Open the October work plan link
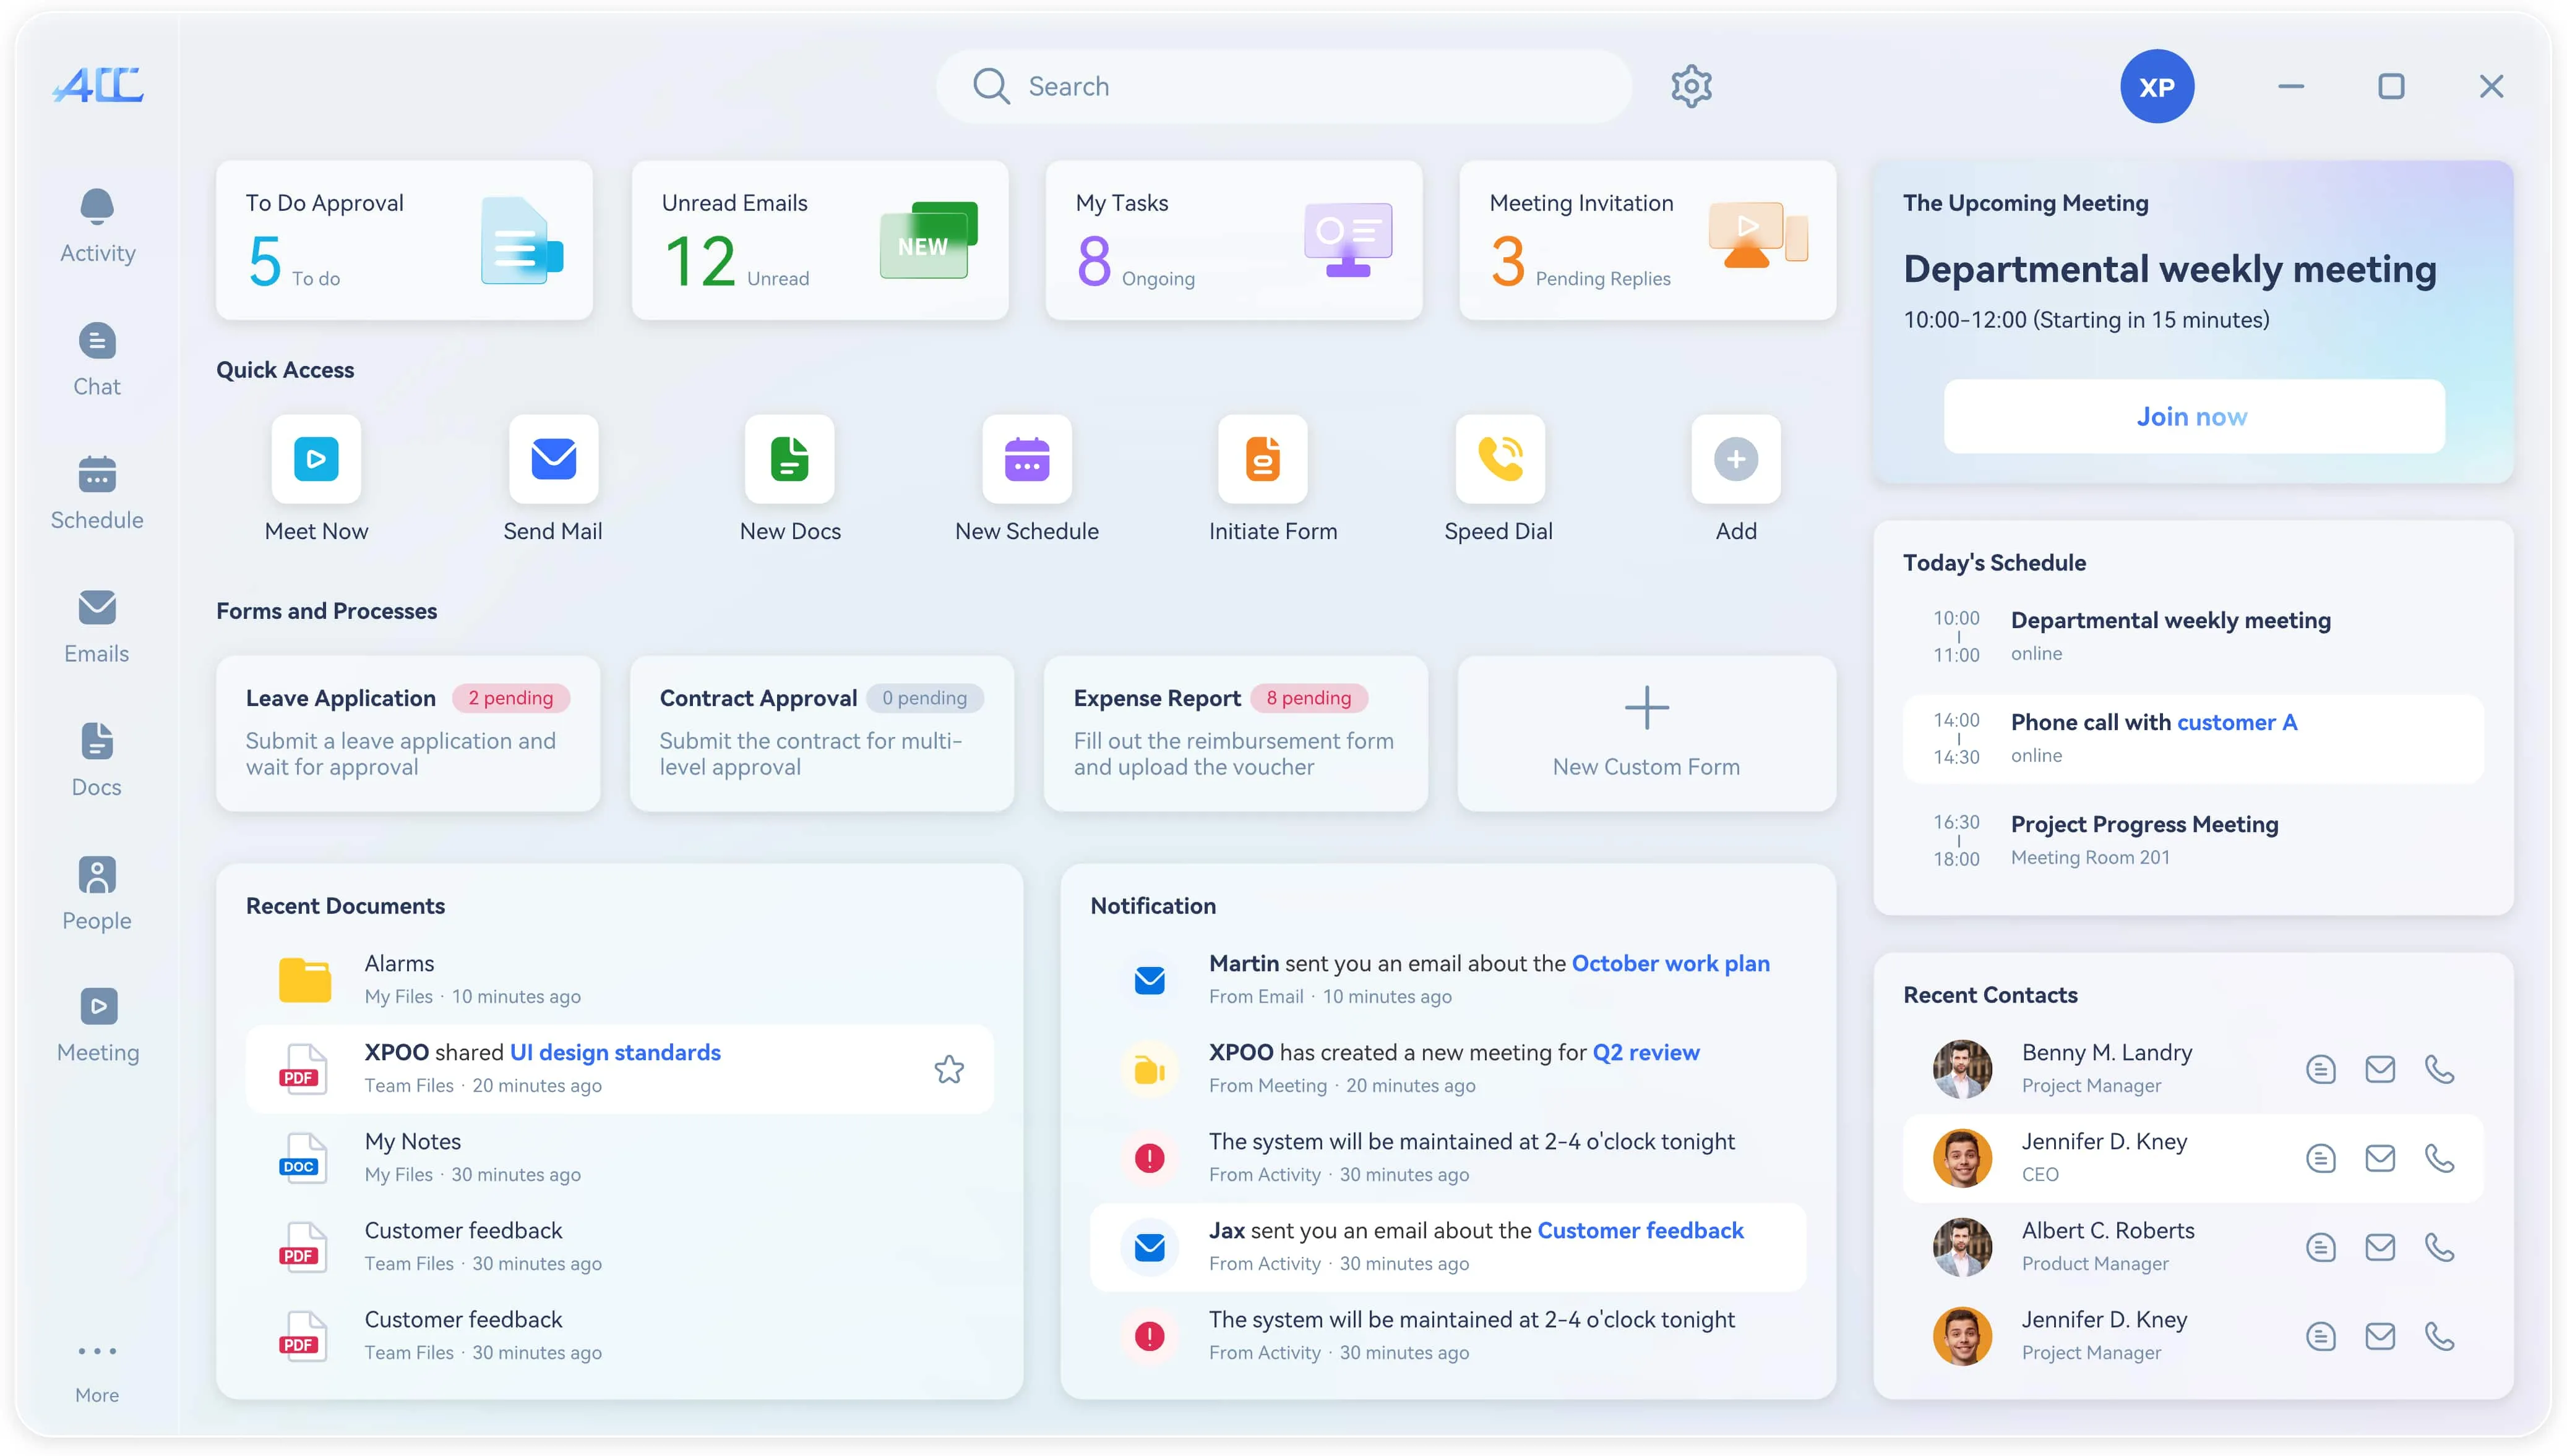 click(1670, 963)
